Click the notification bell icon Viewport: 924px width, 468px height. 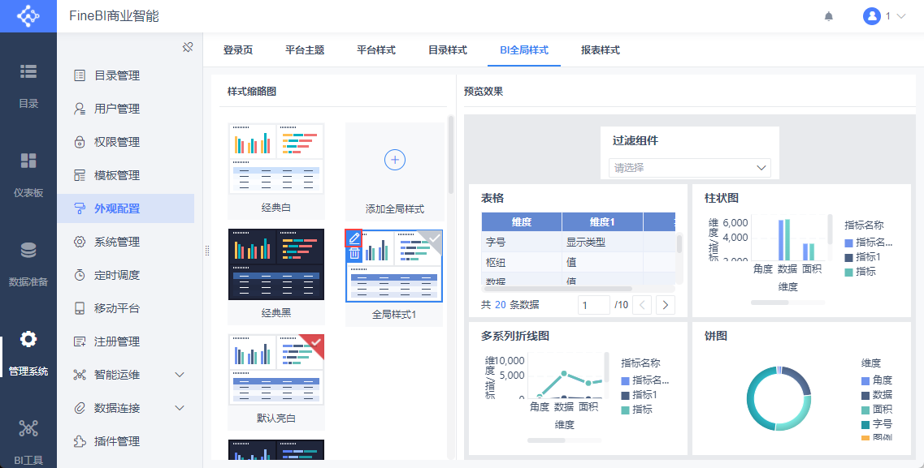[829, 16]
